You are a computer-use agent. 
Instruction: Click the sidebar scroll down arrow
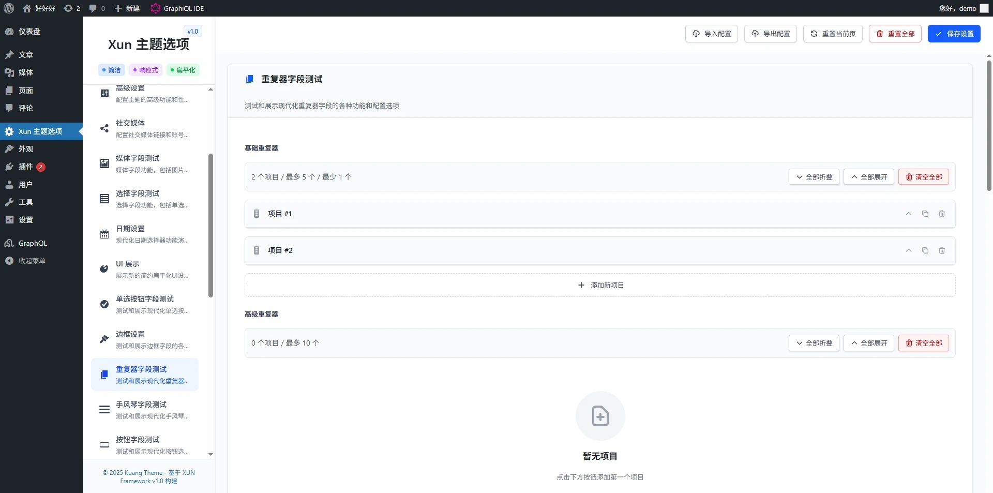[x=210, y=454]
